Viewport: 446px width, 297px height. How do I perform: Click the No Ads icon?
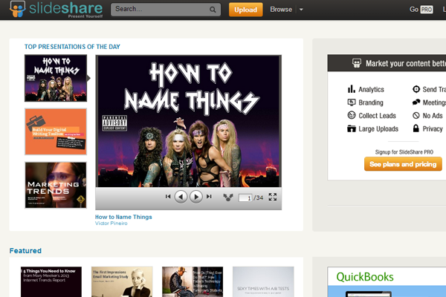click(x=416, y=115)
